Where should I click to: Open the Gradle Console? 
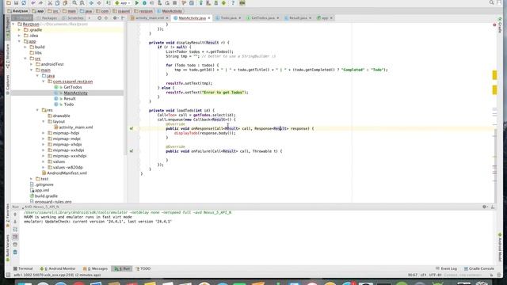[479, 268]
